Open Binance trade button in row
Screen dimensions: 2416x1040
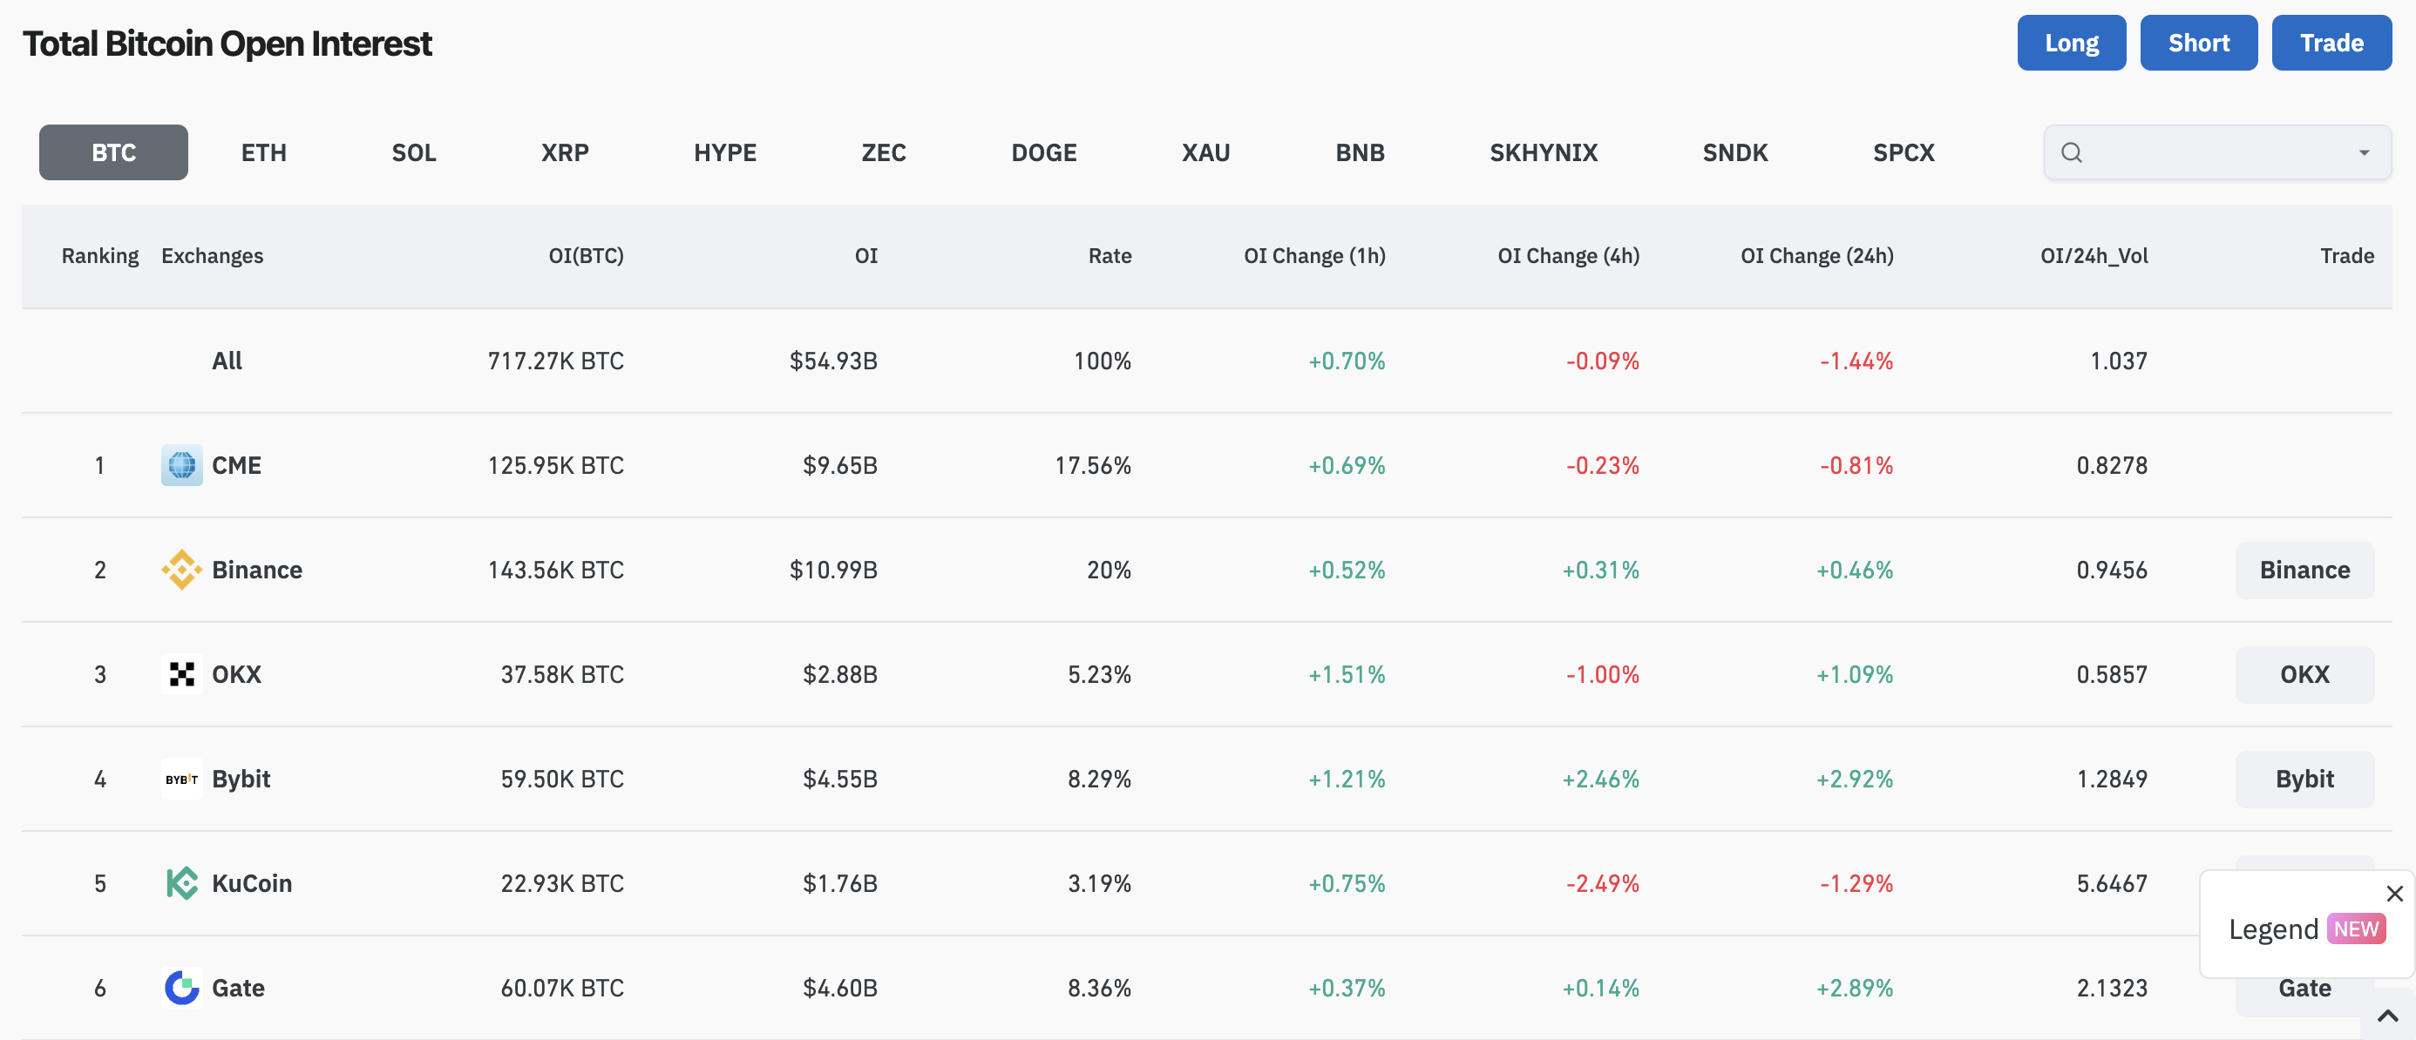tap(2304, 570)
